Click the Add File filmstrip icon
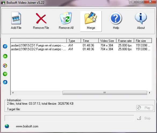Screen dimensions: 157x133 (16, 18)
